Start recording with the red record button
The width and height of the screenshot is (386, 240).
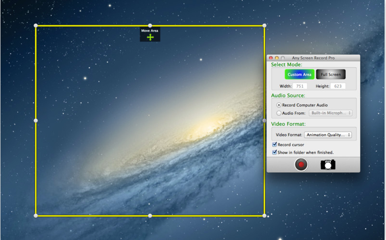click(301, 165)
